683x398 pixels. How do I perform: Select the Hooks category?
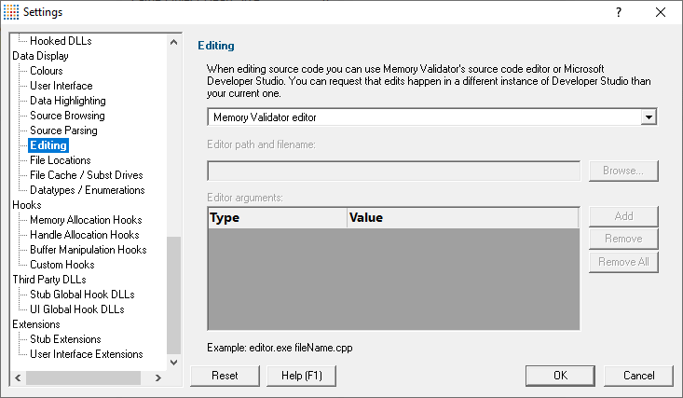coord(27,205)
